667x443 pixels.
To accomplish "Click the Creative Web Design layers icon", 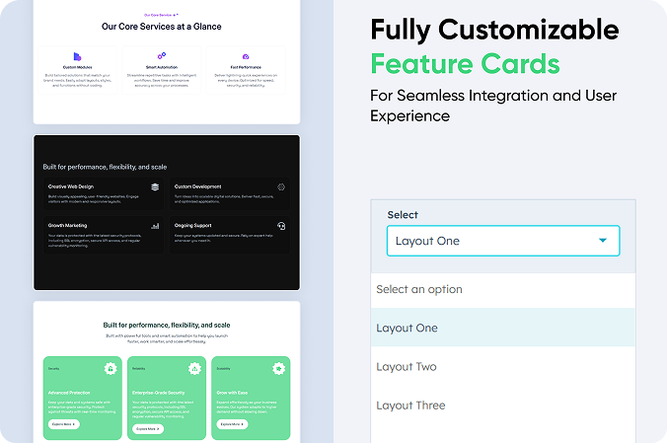I will click(155, 186).
